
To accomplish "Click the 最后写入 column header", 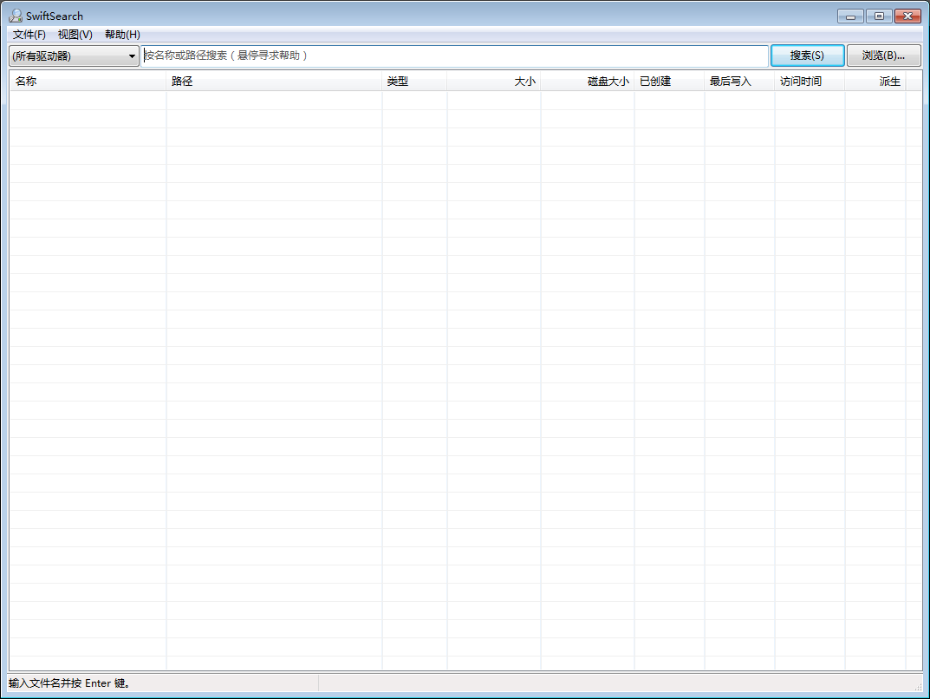I will point(739,82).
